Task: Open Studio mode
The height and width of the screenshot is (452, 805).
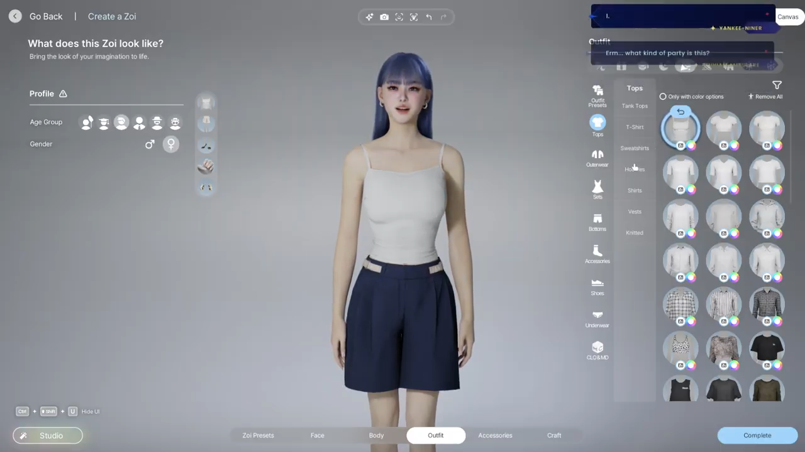Action: [x=48, y=435]
